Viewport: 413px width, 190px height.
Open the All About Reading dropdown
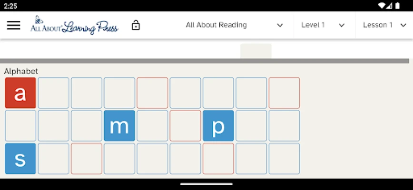[x=234, y=25]
